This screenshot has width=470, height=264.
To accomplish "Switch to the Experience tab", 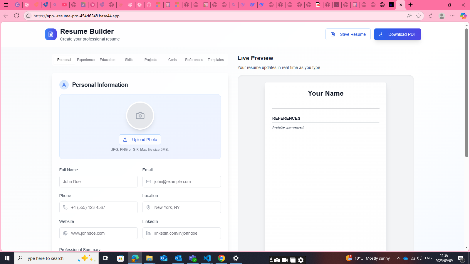I will pyautogui.click(x=86, y=60).
